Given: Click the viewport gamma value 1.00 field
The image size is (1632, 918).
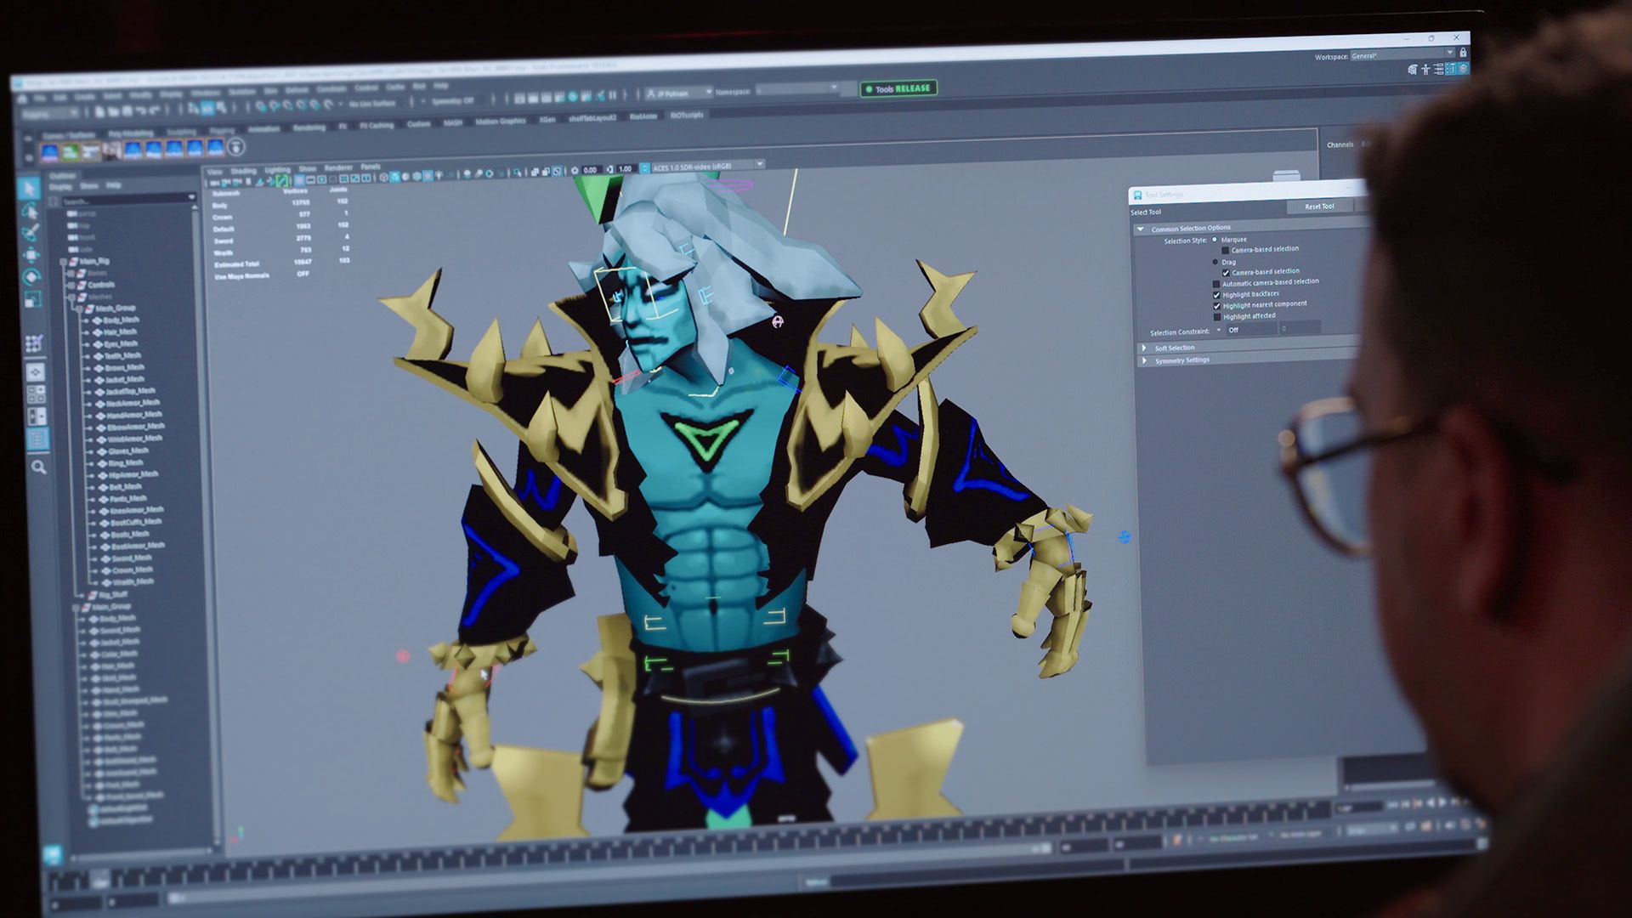Looking at the screenshot, I should (x=625, y=169).
